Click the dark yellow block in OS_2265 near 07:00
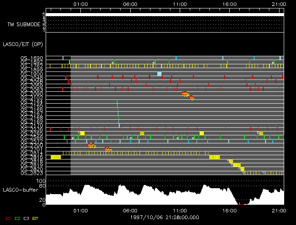The image size is (296, 225). [x=142, y=133]
